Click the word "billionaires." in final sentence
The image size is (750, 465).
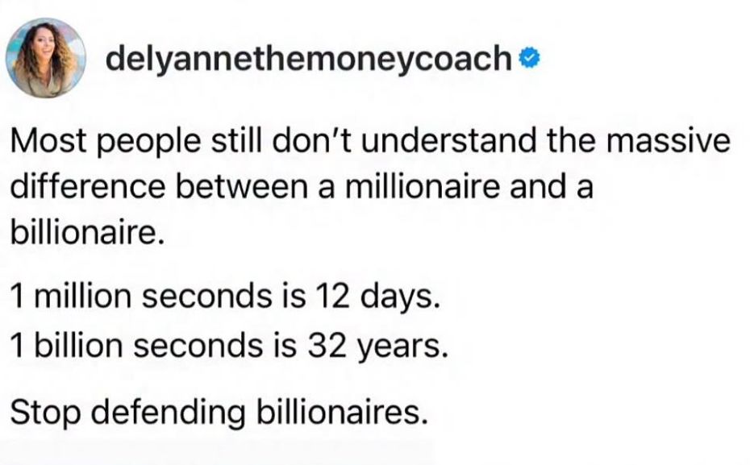click(x=341, y=412)
